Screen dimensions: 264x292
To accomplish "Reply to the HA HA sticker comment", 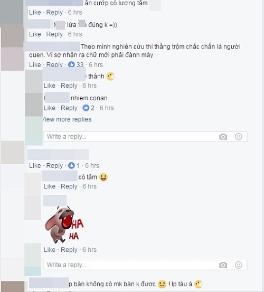I will [x=69, y=250].
